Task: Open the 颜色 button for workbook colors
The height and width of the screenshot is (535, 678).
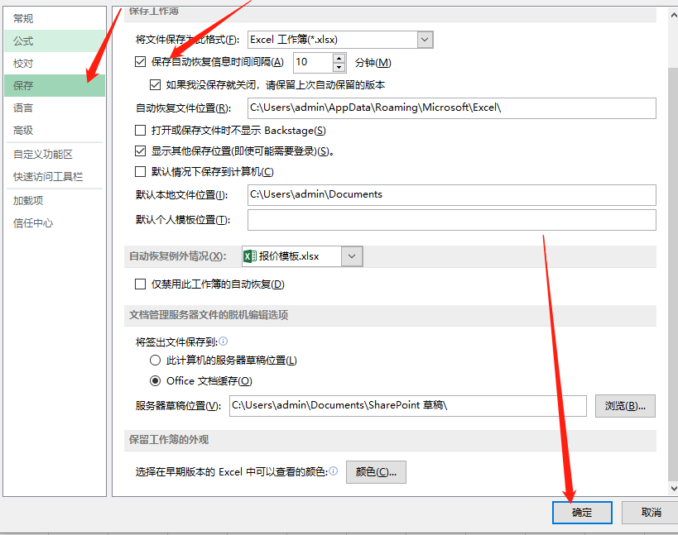Action: [x=376, y=472]
